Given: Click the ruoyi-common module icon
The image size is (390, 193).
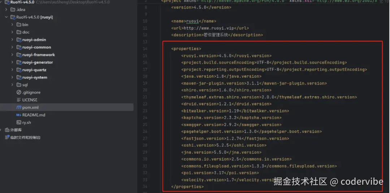Looking at the screenshot, I should [x=19, y=47].
